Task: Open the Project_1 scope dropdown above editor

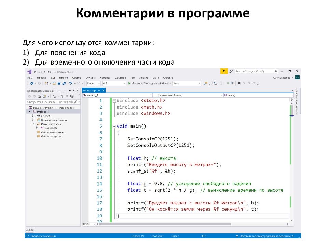Action: click(x=117, y=95)
